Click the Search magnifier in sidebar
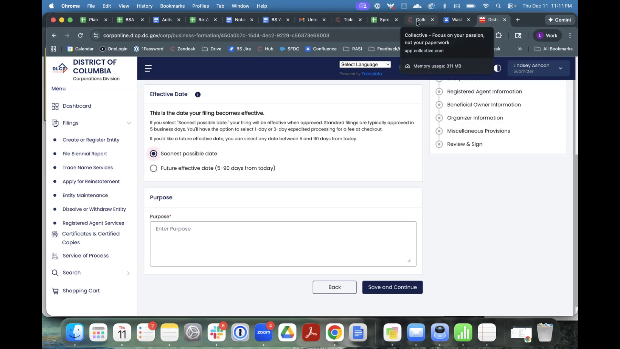This screenshot has width=620, height=349. click(55, 273)
